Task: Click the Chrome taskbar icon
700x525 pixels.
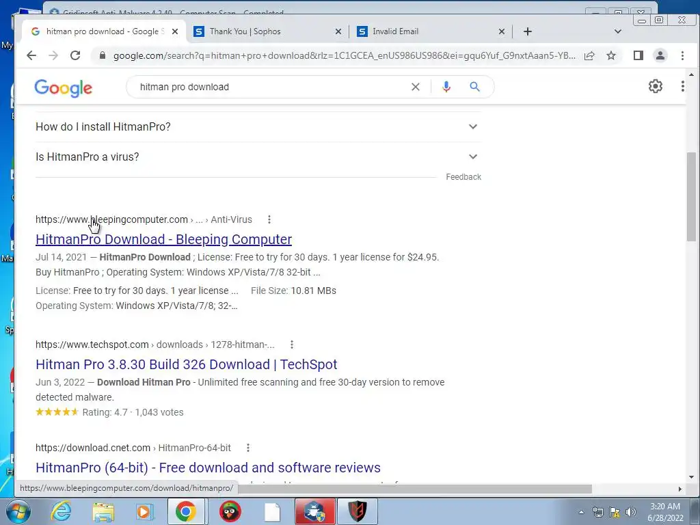Action: coord(186,511)
